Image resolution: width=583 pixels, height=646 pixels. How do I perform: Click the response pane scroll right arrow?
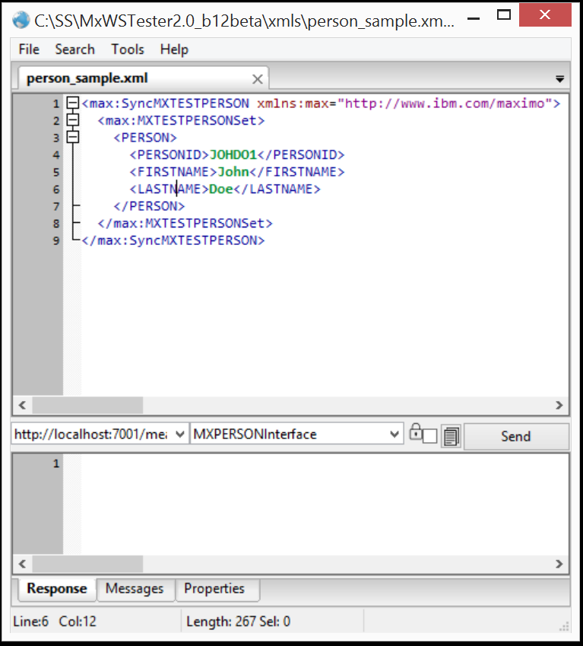coord(559,564)
